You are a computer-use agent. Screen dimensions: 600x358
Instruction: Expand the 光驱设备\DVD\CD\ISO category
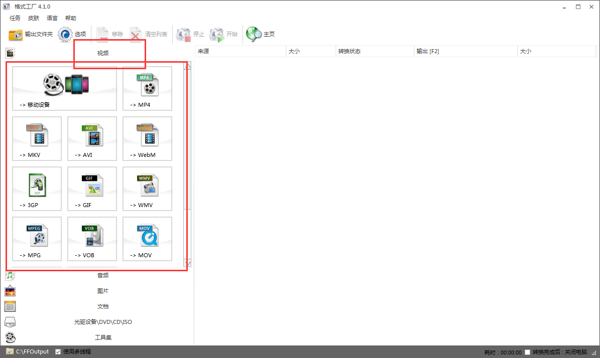(103, 322)
